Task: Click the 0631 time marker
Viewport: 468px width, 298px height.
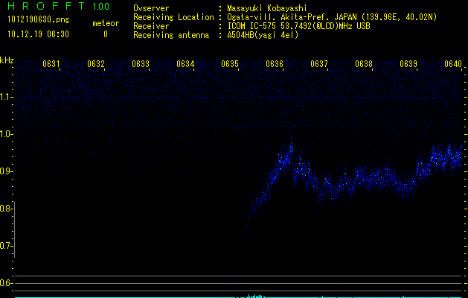Action: pyautogui.click(x=51, y=64)
